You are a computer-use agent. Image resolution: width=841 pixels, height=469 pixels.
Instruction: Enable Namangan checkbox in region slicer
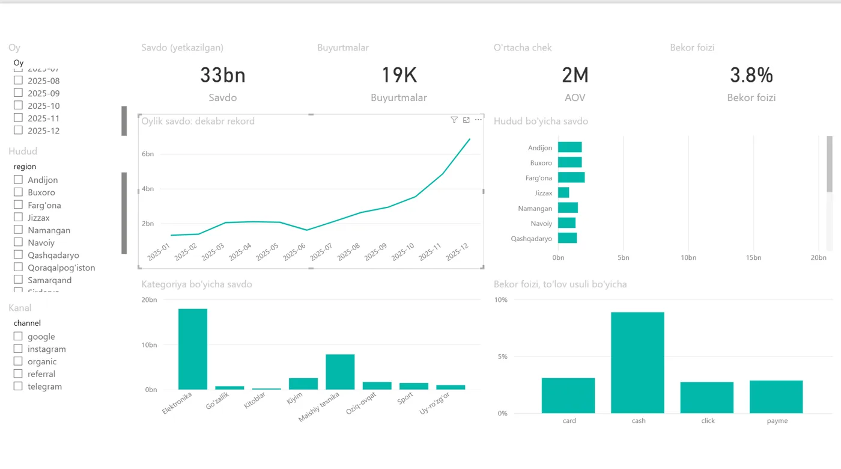tap(18, 230)
